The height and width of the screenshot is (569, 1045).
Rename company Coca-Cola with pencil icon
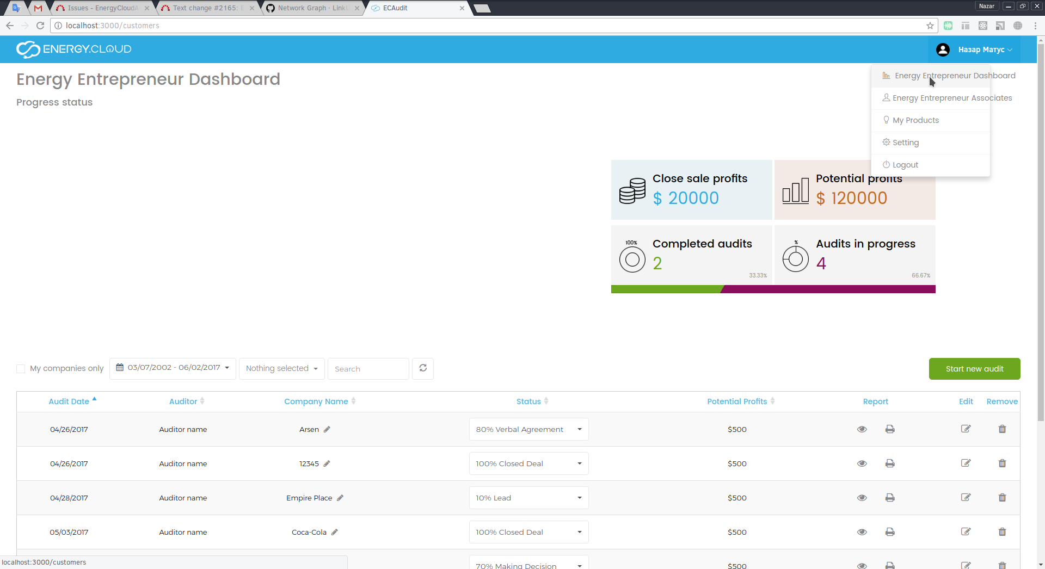coord(335,532)
